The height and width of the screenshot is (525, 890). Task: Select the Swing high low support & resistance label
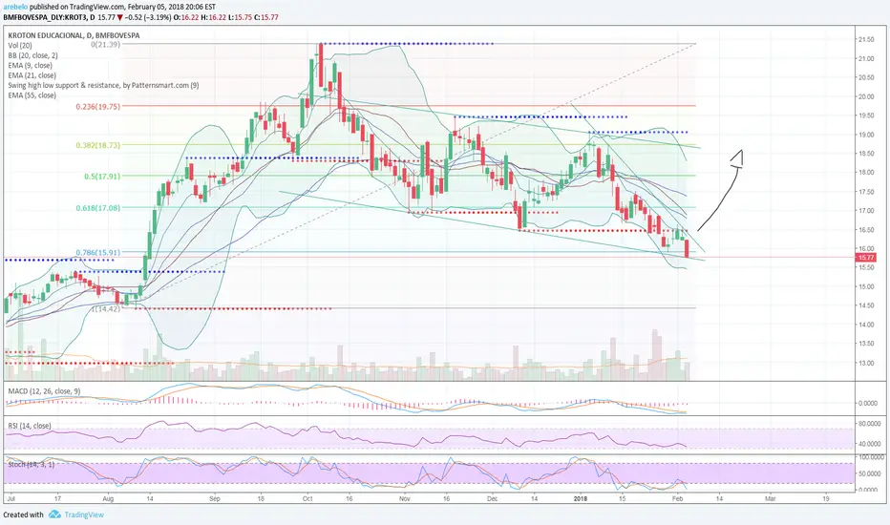pos(103,85)
